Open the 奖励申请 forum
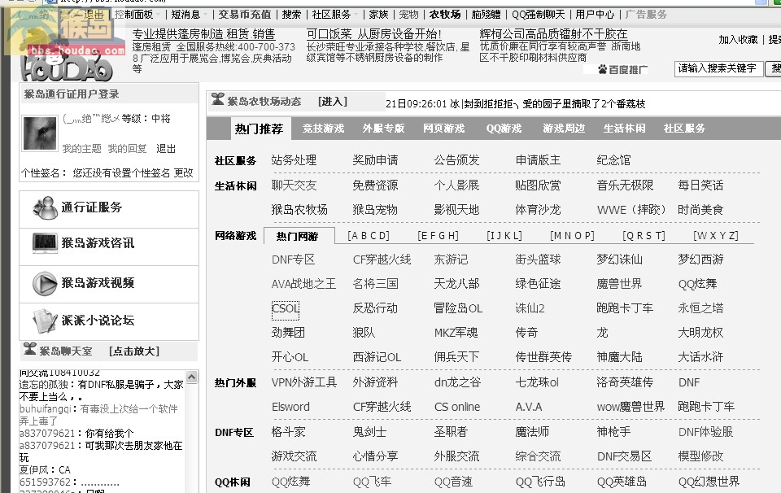This screenshot has height=493, width=781. (375, 160)
